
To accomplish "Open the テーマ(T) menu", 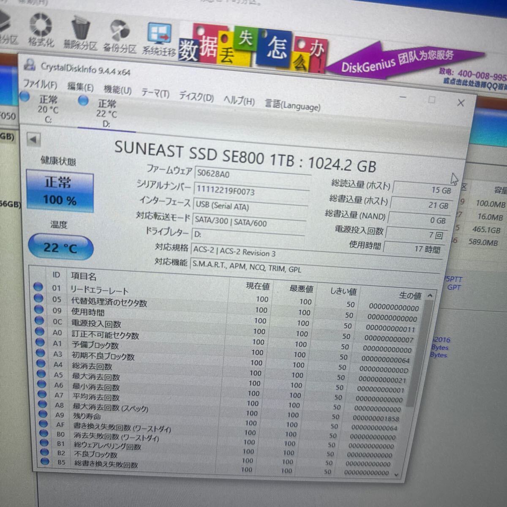I will tap(155, 93).
